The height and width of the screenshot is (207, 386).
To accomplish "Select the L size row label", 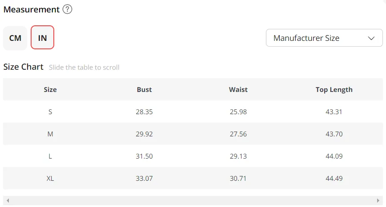I will click(50, 156).
